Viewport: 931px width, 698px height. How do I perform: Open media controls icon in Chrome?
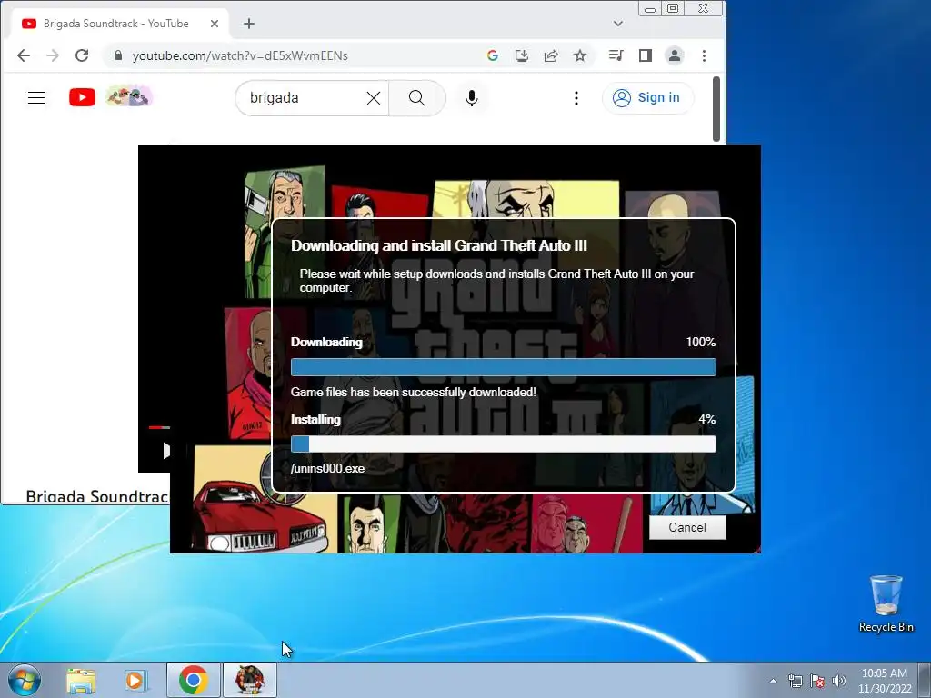(616, 55)
